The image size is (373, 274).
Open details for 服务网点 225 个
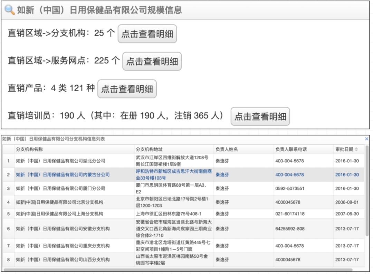(152, 62)
